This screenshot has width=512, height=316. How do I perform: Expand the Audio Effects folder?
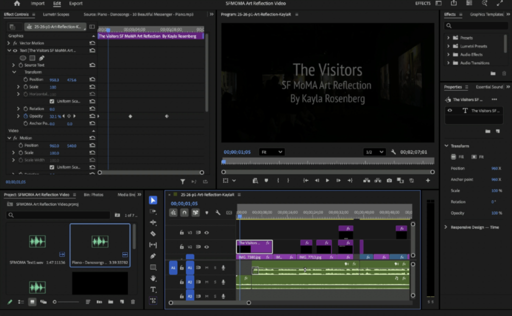coord(448,54)
